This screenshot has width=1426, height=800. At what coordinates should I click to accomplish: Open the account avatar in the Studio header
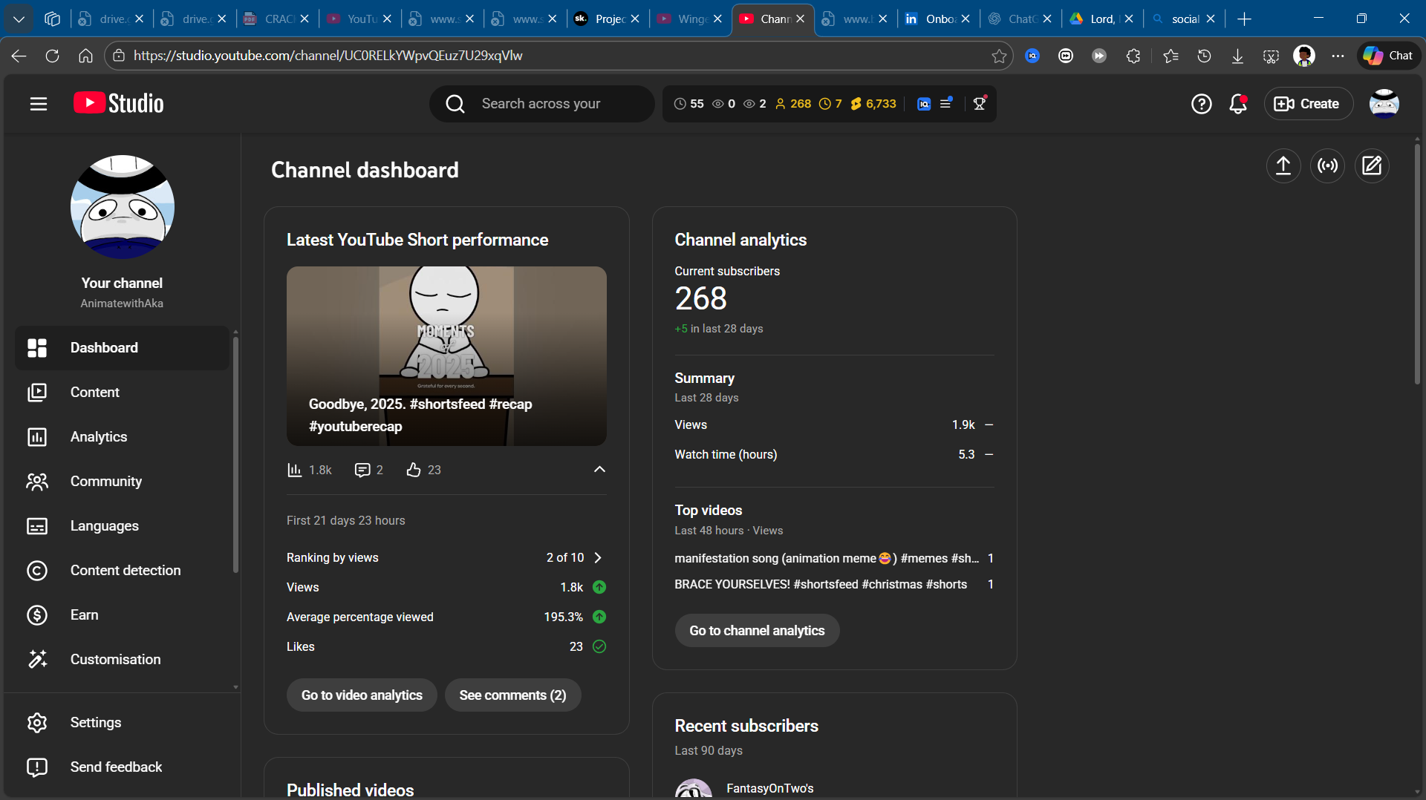tap(1384, 104)
